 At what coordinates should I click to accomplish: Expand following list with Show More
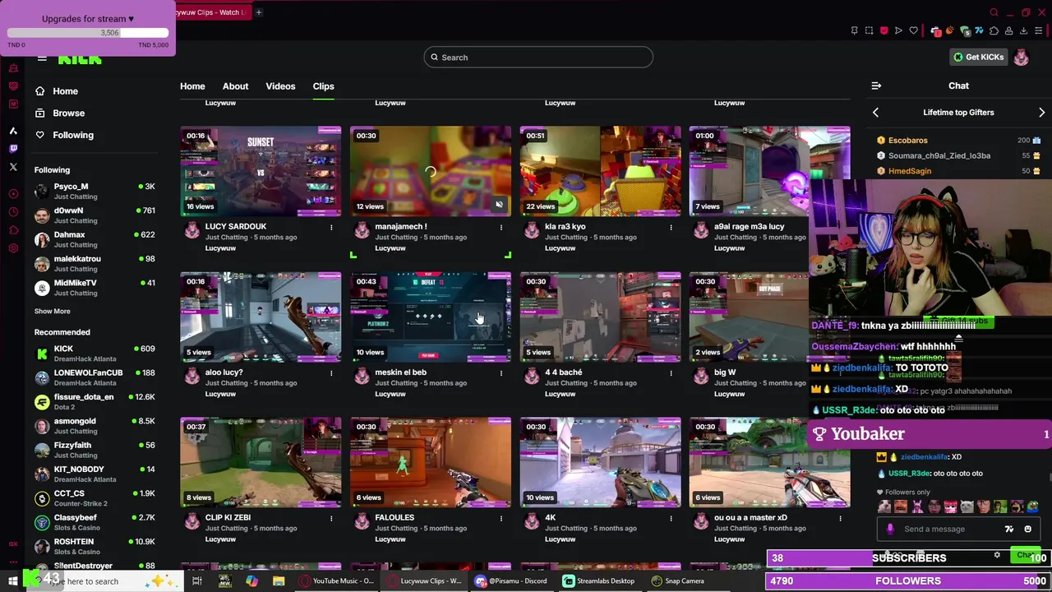pyautogui.click(x=52, y=311)
